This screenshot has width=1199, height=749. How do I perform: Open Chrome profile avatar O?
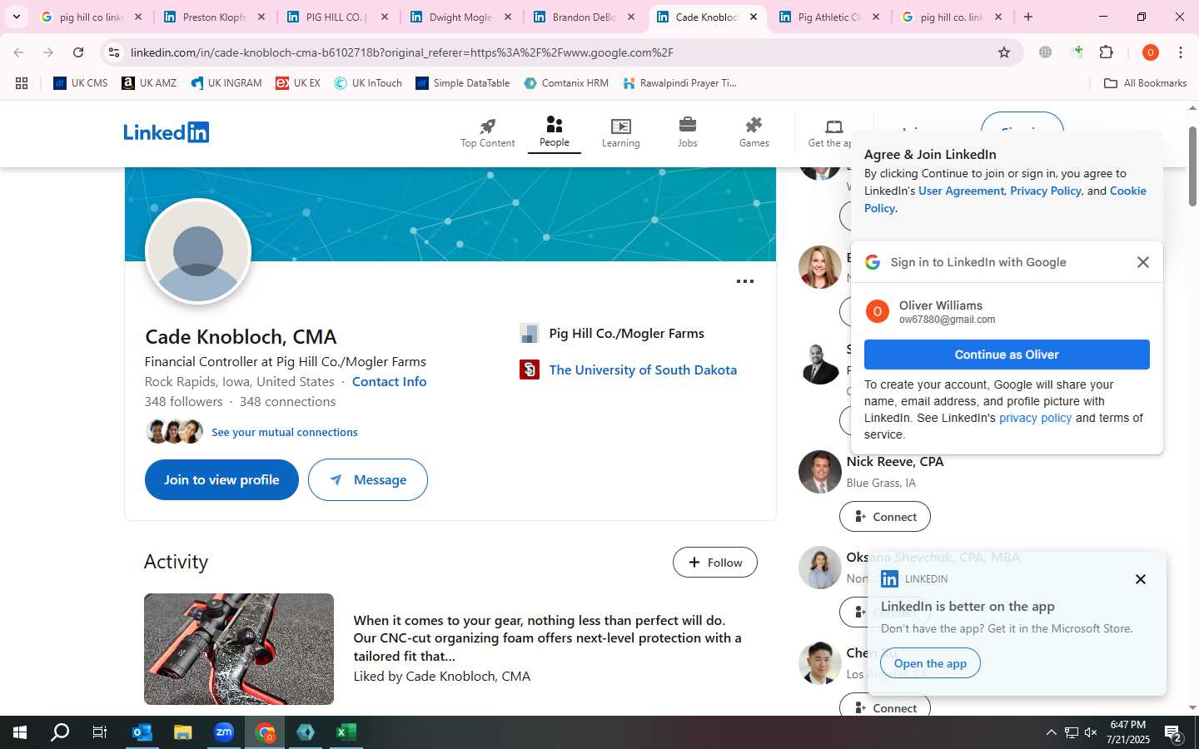(1150, 52)
